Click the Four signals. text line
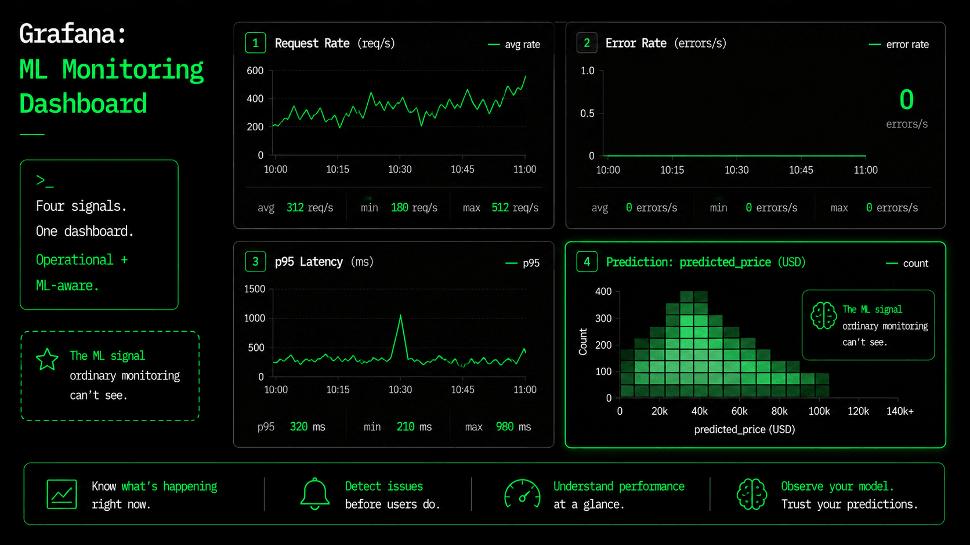The image size is (970, 545). [81, 206]
